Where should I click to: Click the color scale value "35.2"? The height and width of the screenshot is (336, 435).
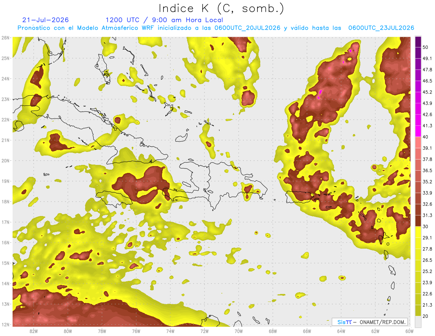[427, 182]
